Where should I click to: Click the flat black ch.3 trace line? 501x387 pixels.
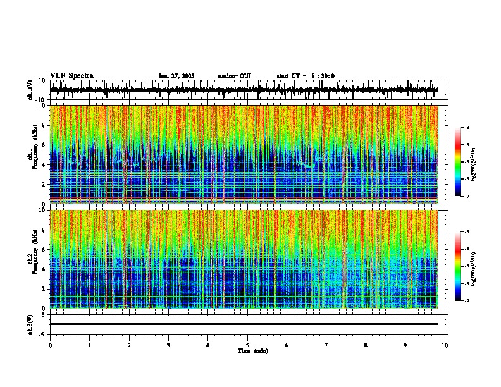pos(244,324)
